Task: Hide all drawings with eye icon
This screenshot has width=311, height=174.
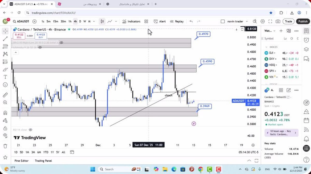Action: pos(5,136)
